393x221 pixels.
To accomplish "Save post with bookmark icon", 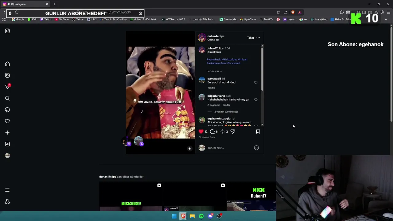I will click(258, 131).
